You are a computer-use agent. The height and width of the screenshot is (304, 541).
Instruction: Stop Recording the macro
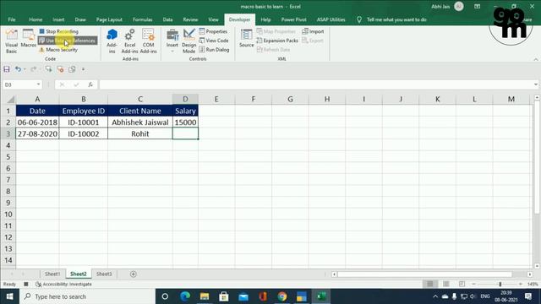58,31
